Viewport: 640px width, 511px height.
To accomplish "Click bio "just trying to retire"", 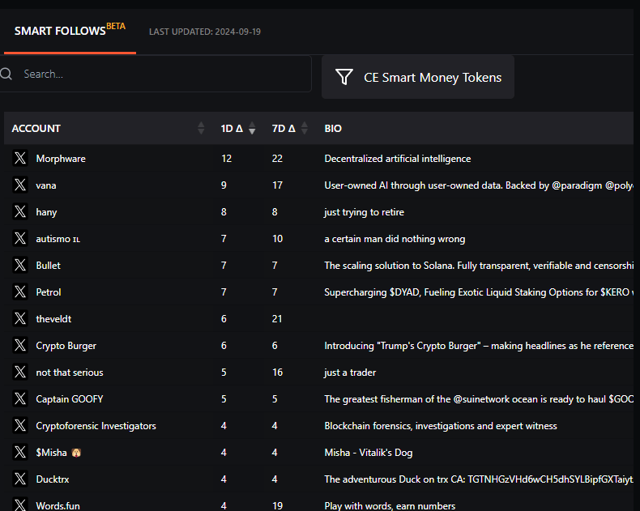I will click(364, 212).
